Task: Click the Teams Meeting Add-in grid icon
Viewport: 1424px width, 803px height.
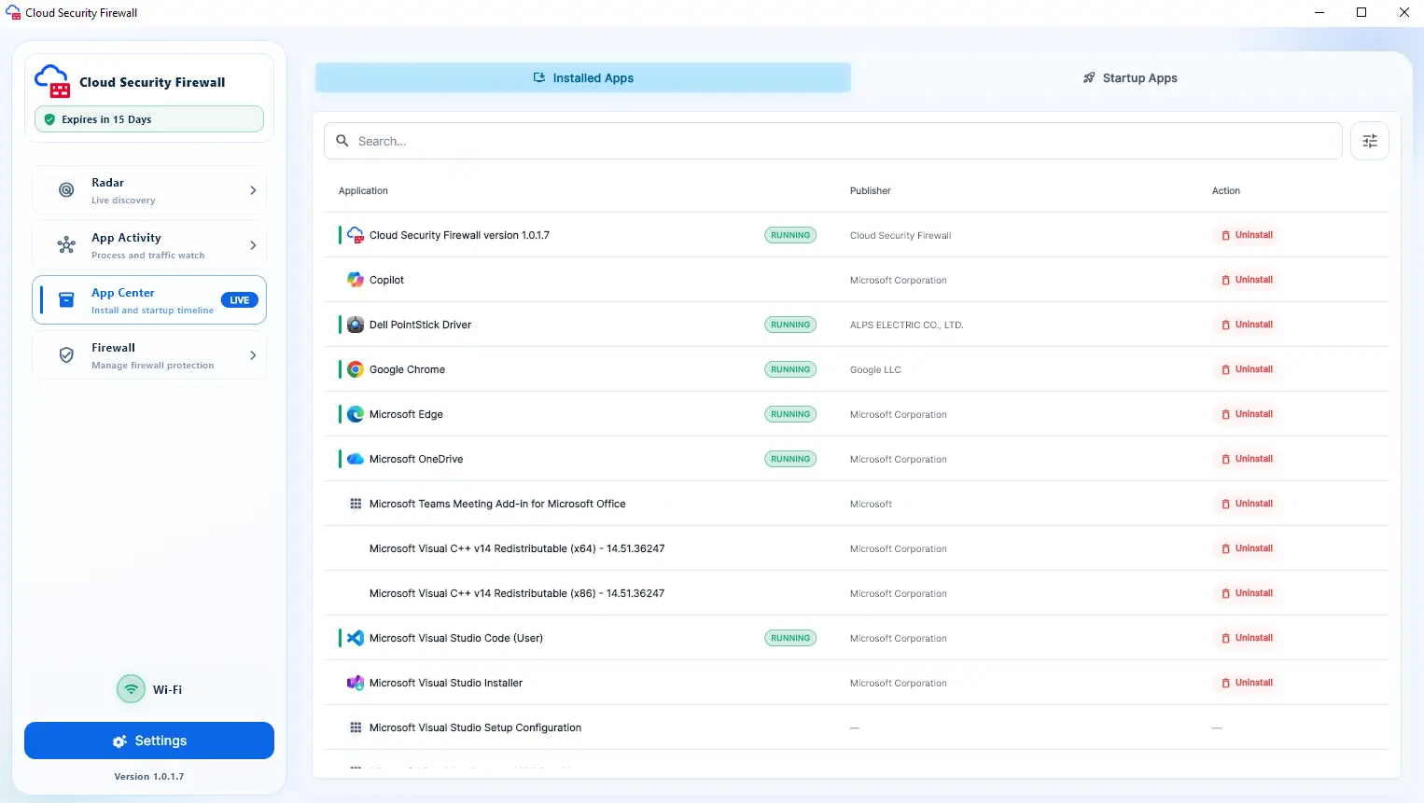Action: point(356,504)
